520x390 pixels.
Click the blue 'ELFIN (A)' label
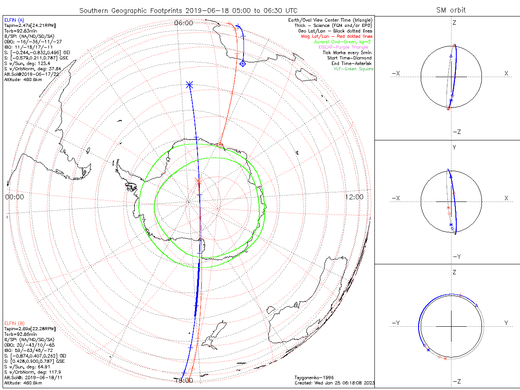14,20
